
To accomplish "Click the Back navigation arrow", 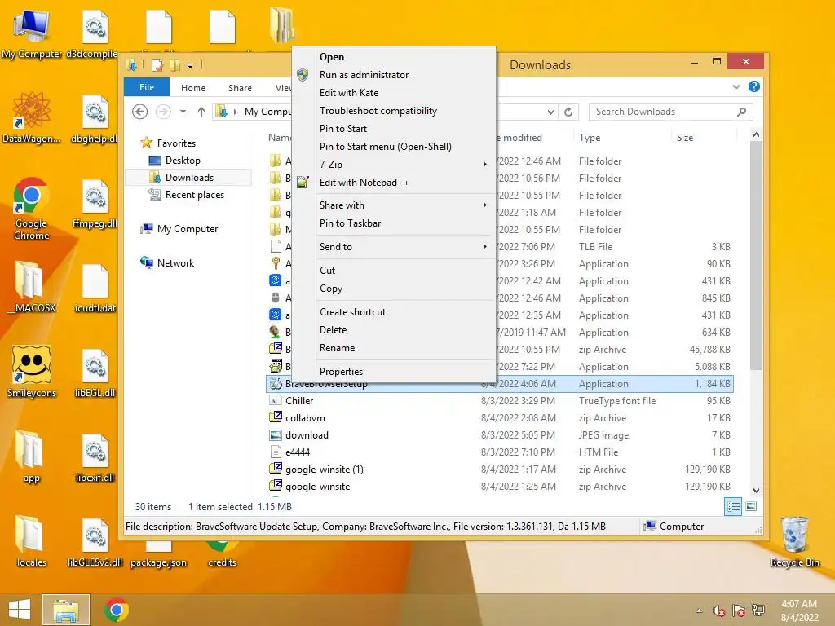I will [x=140, y=112].
